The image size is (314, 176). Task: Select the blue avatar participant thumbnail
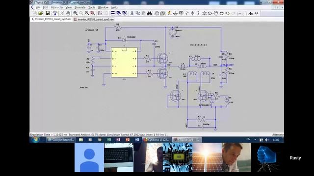[89, 157]
